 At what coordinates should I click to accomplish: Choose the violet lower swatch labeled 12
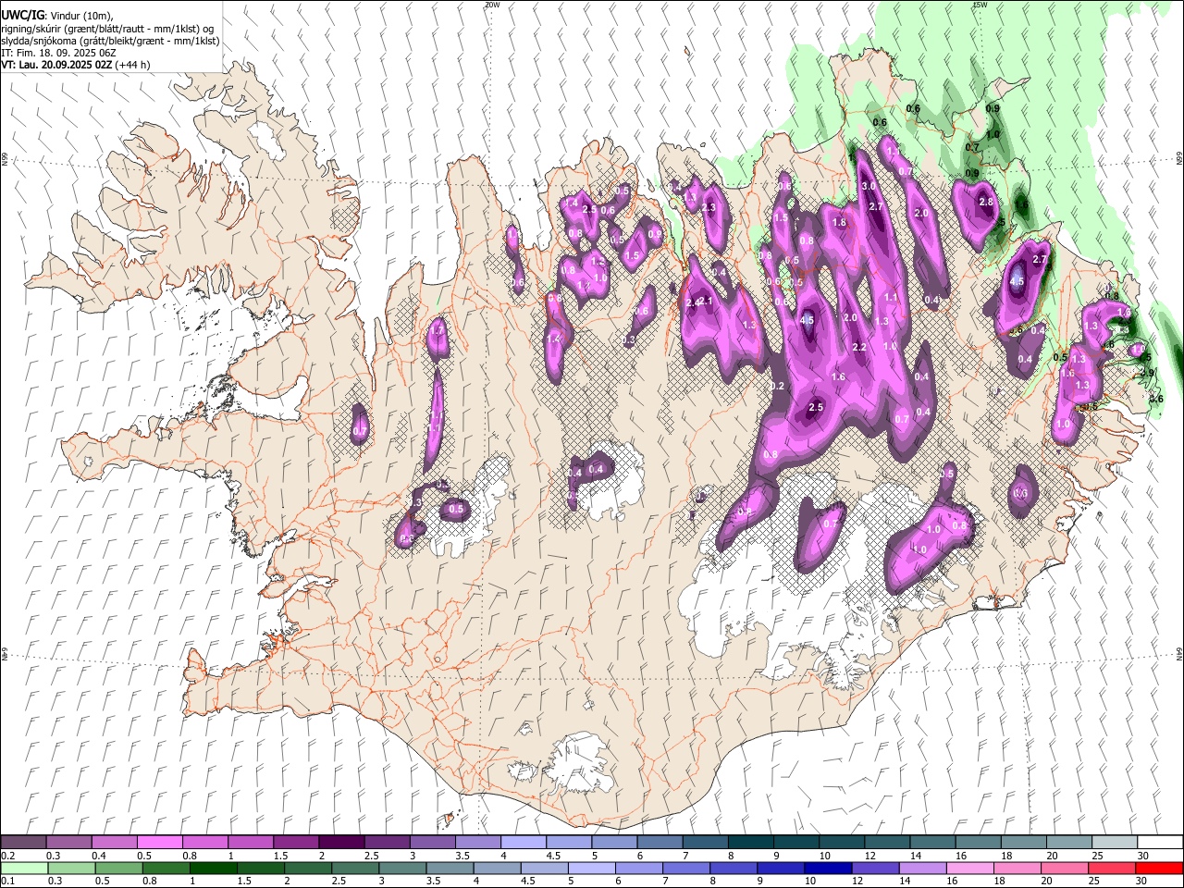[x=875, y=868]
